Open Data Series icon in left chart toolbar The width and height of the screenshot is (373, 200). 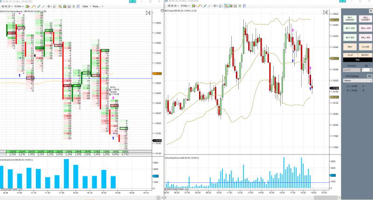64,7
